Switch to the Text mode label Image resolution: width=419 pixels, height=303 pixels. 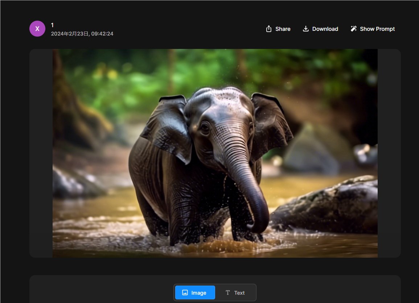pos(239,293)
